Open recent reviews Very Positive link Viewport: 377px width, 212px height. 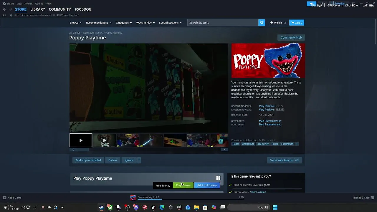click(266, 106)
